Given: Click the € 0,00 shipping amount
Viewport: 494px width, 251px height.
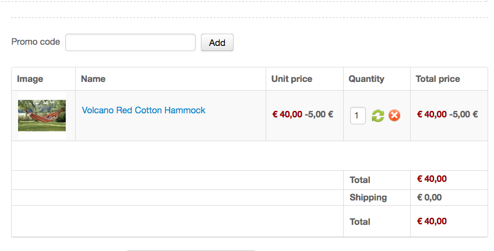Looking at the screenshot, I should [x=429, y=198].
